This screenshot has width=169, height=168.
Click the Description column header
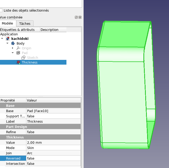[53, 30]
